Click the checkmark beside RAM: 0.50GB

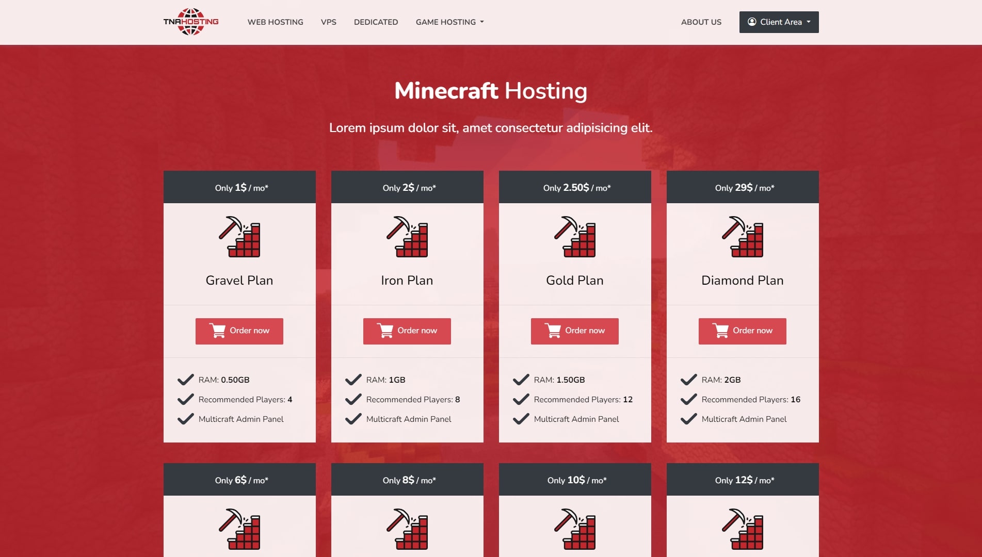[x=185, y=380]
